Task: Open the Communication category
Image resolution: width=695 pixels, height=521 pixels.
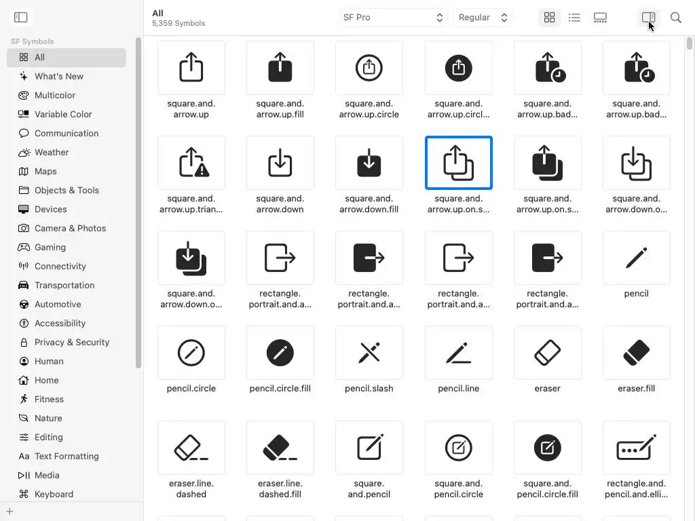Action: [67, 134]
